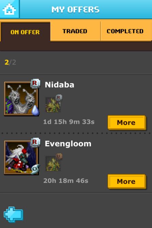Tap the wind swirl element icon on Evengloom
Image resolution: width=152 pixels, height=228 pixels.
tap(36, 169)
